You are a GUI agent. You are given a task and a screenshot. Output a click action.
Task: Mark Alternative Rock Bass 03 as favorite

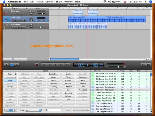tap(146, 87)
